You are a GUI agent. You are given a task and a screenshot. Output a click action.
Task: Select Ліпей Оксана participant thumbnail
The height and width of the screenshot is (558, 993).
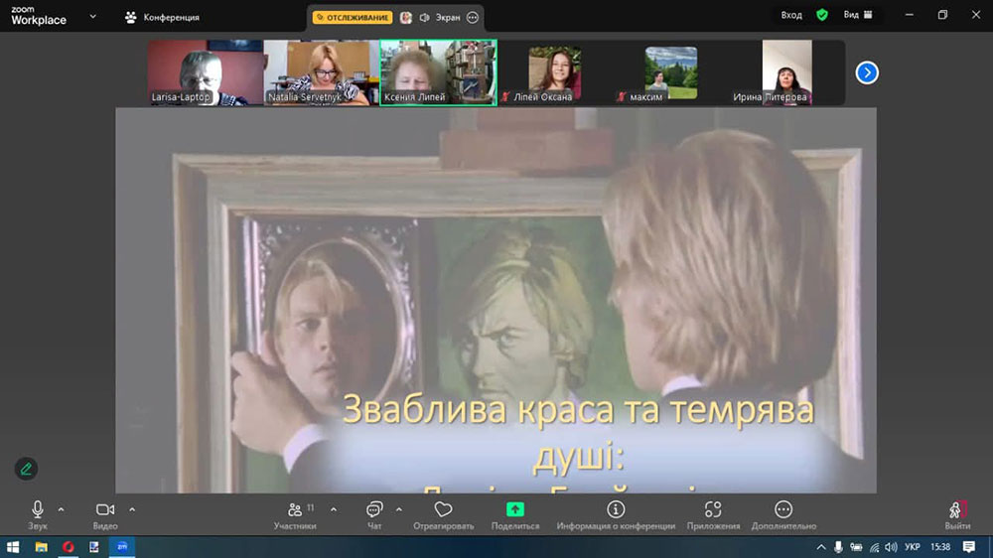[x=555, y=72]
